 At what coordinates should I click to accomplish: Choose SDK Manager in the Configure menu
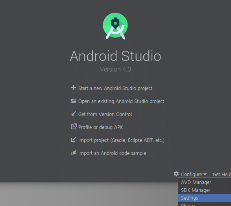point(205,190)
